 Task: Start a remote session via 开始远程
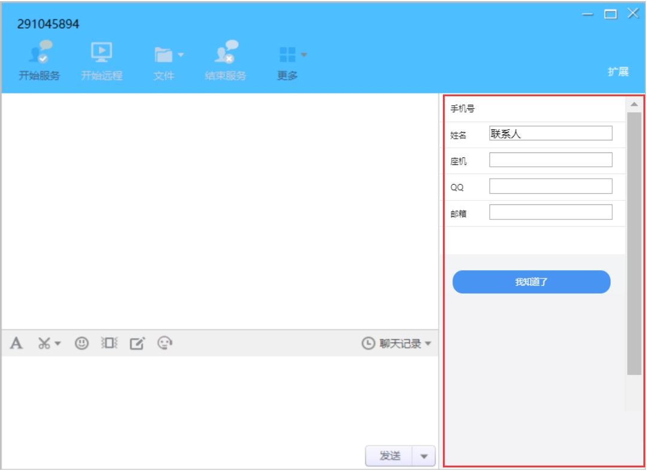click(x=101, y=54)
